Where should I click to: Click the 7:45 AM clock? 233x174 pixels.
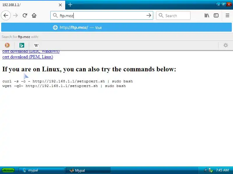point(222,170)
